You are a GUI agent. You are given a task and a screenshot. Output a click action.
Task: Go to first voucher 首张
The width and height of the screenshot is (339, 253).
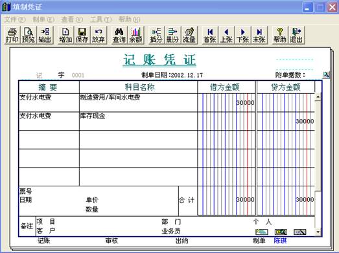(x=210, y=35)
